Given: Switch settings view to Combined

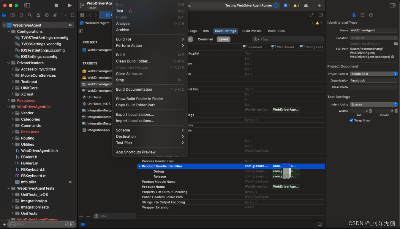Looking at the screenshot, I should click(x=205, y=39).
